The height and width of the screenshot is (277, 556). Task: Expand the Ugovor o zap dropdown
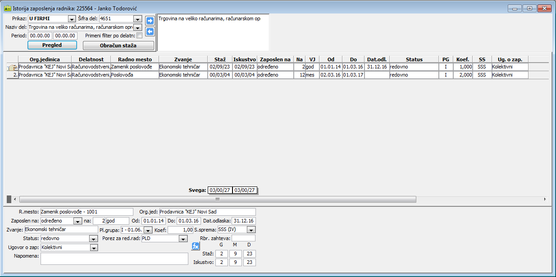94,248
